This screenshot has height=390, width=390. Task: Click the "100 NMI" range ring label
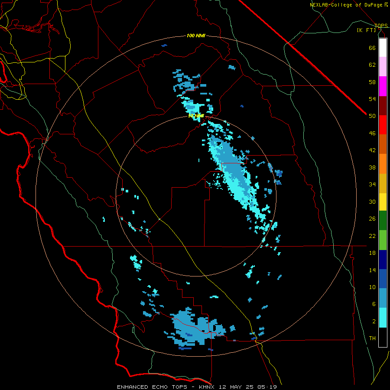196,36
